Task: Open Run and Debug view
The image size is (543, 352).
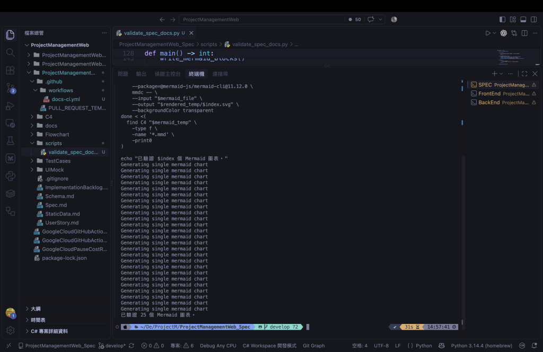Action: coord(11,105)
